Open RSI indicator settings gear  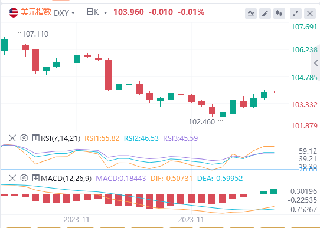[24, 138]
